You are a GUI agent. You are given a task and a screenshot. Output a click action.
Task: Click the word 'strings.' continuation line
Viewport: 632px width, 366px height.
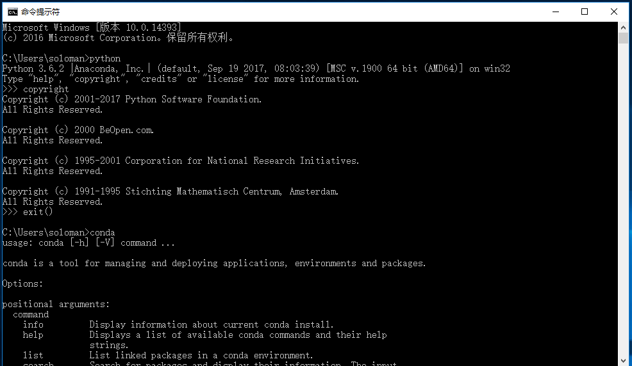[x=109, y=345]
